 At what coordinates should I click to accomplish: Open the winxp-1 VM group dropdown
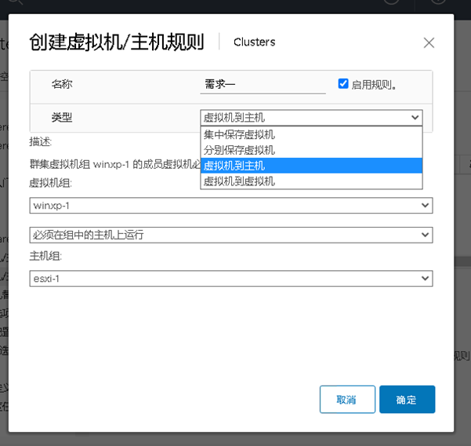click(231, 206)
